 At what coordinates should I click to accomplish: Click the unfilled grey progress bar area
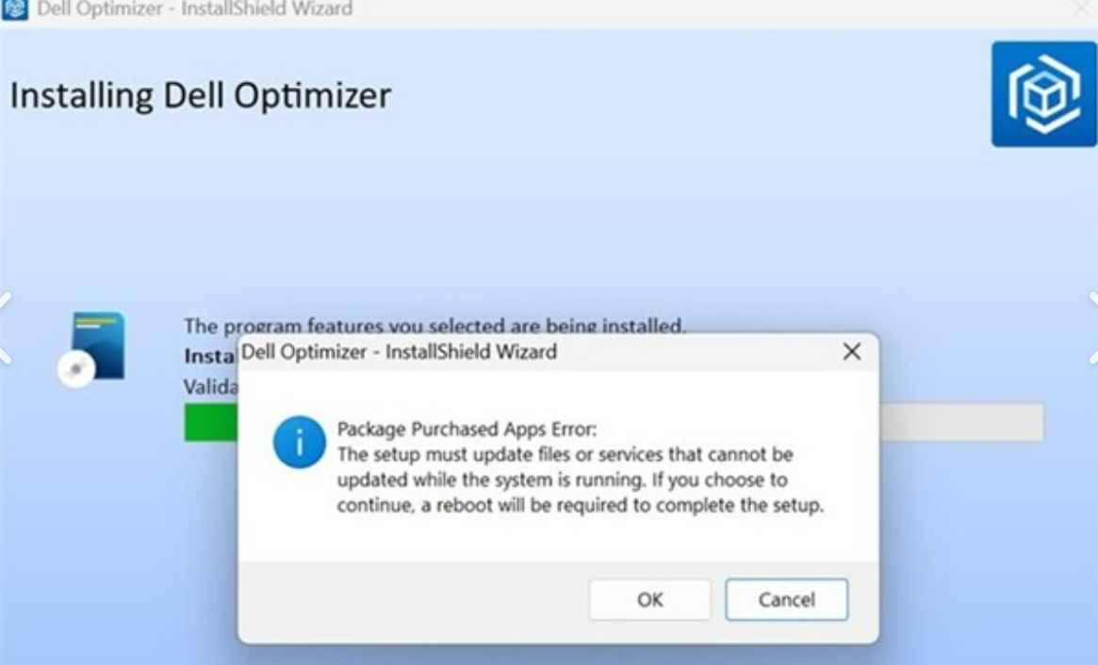pyautogui.click(x=961, y=422)
